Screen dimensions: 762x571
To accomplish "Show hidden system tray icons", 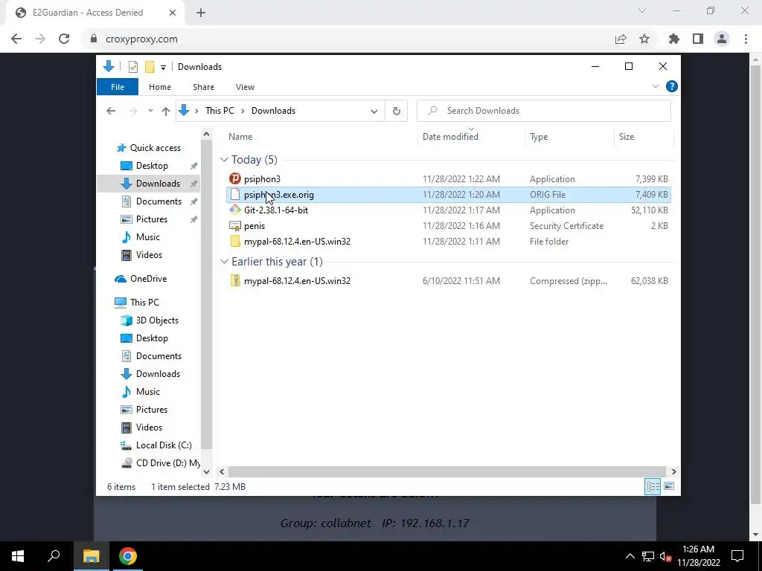I will pyautogui.click(x=630, y=556).
